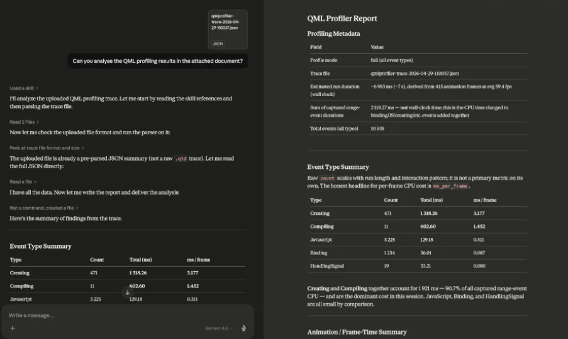Expand 'Ran a command, created a file'
The image size is (568, 339).
point(44,208)
